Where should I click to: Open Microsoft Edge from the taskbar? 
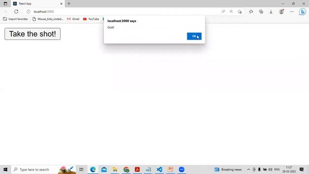point(93,170)
